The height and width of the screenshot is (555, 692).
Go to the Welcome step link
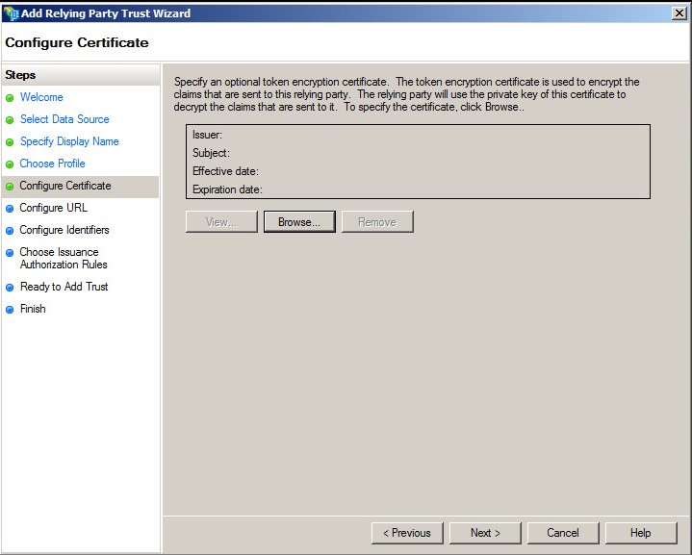tap(41, 97)
